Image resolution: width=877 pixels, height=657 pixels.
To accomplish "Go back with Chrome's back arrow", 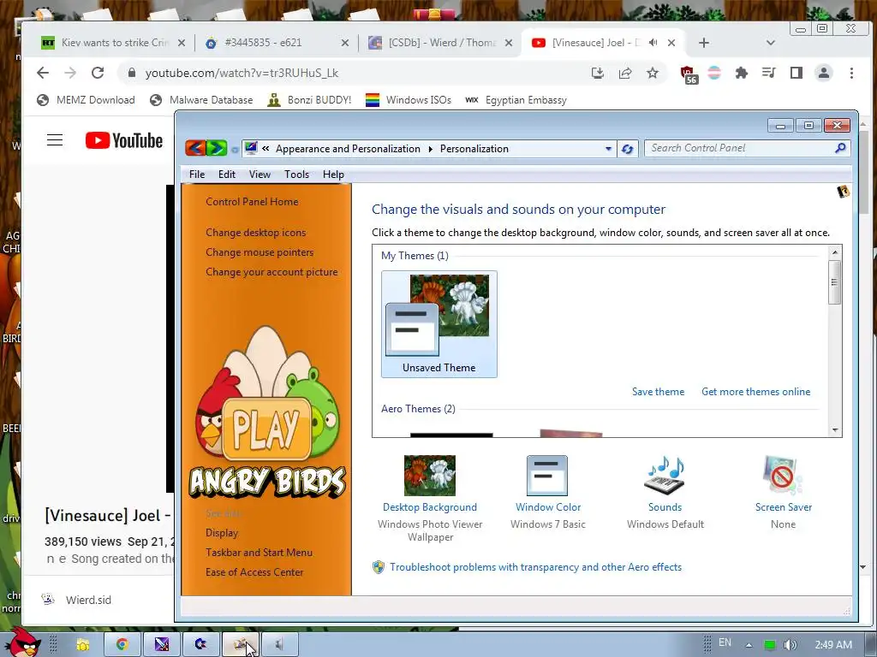I will click(x=43, y=74).
